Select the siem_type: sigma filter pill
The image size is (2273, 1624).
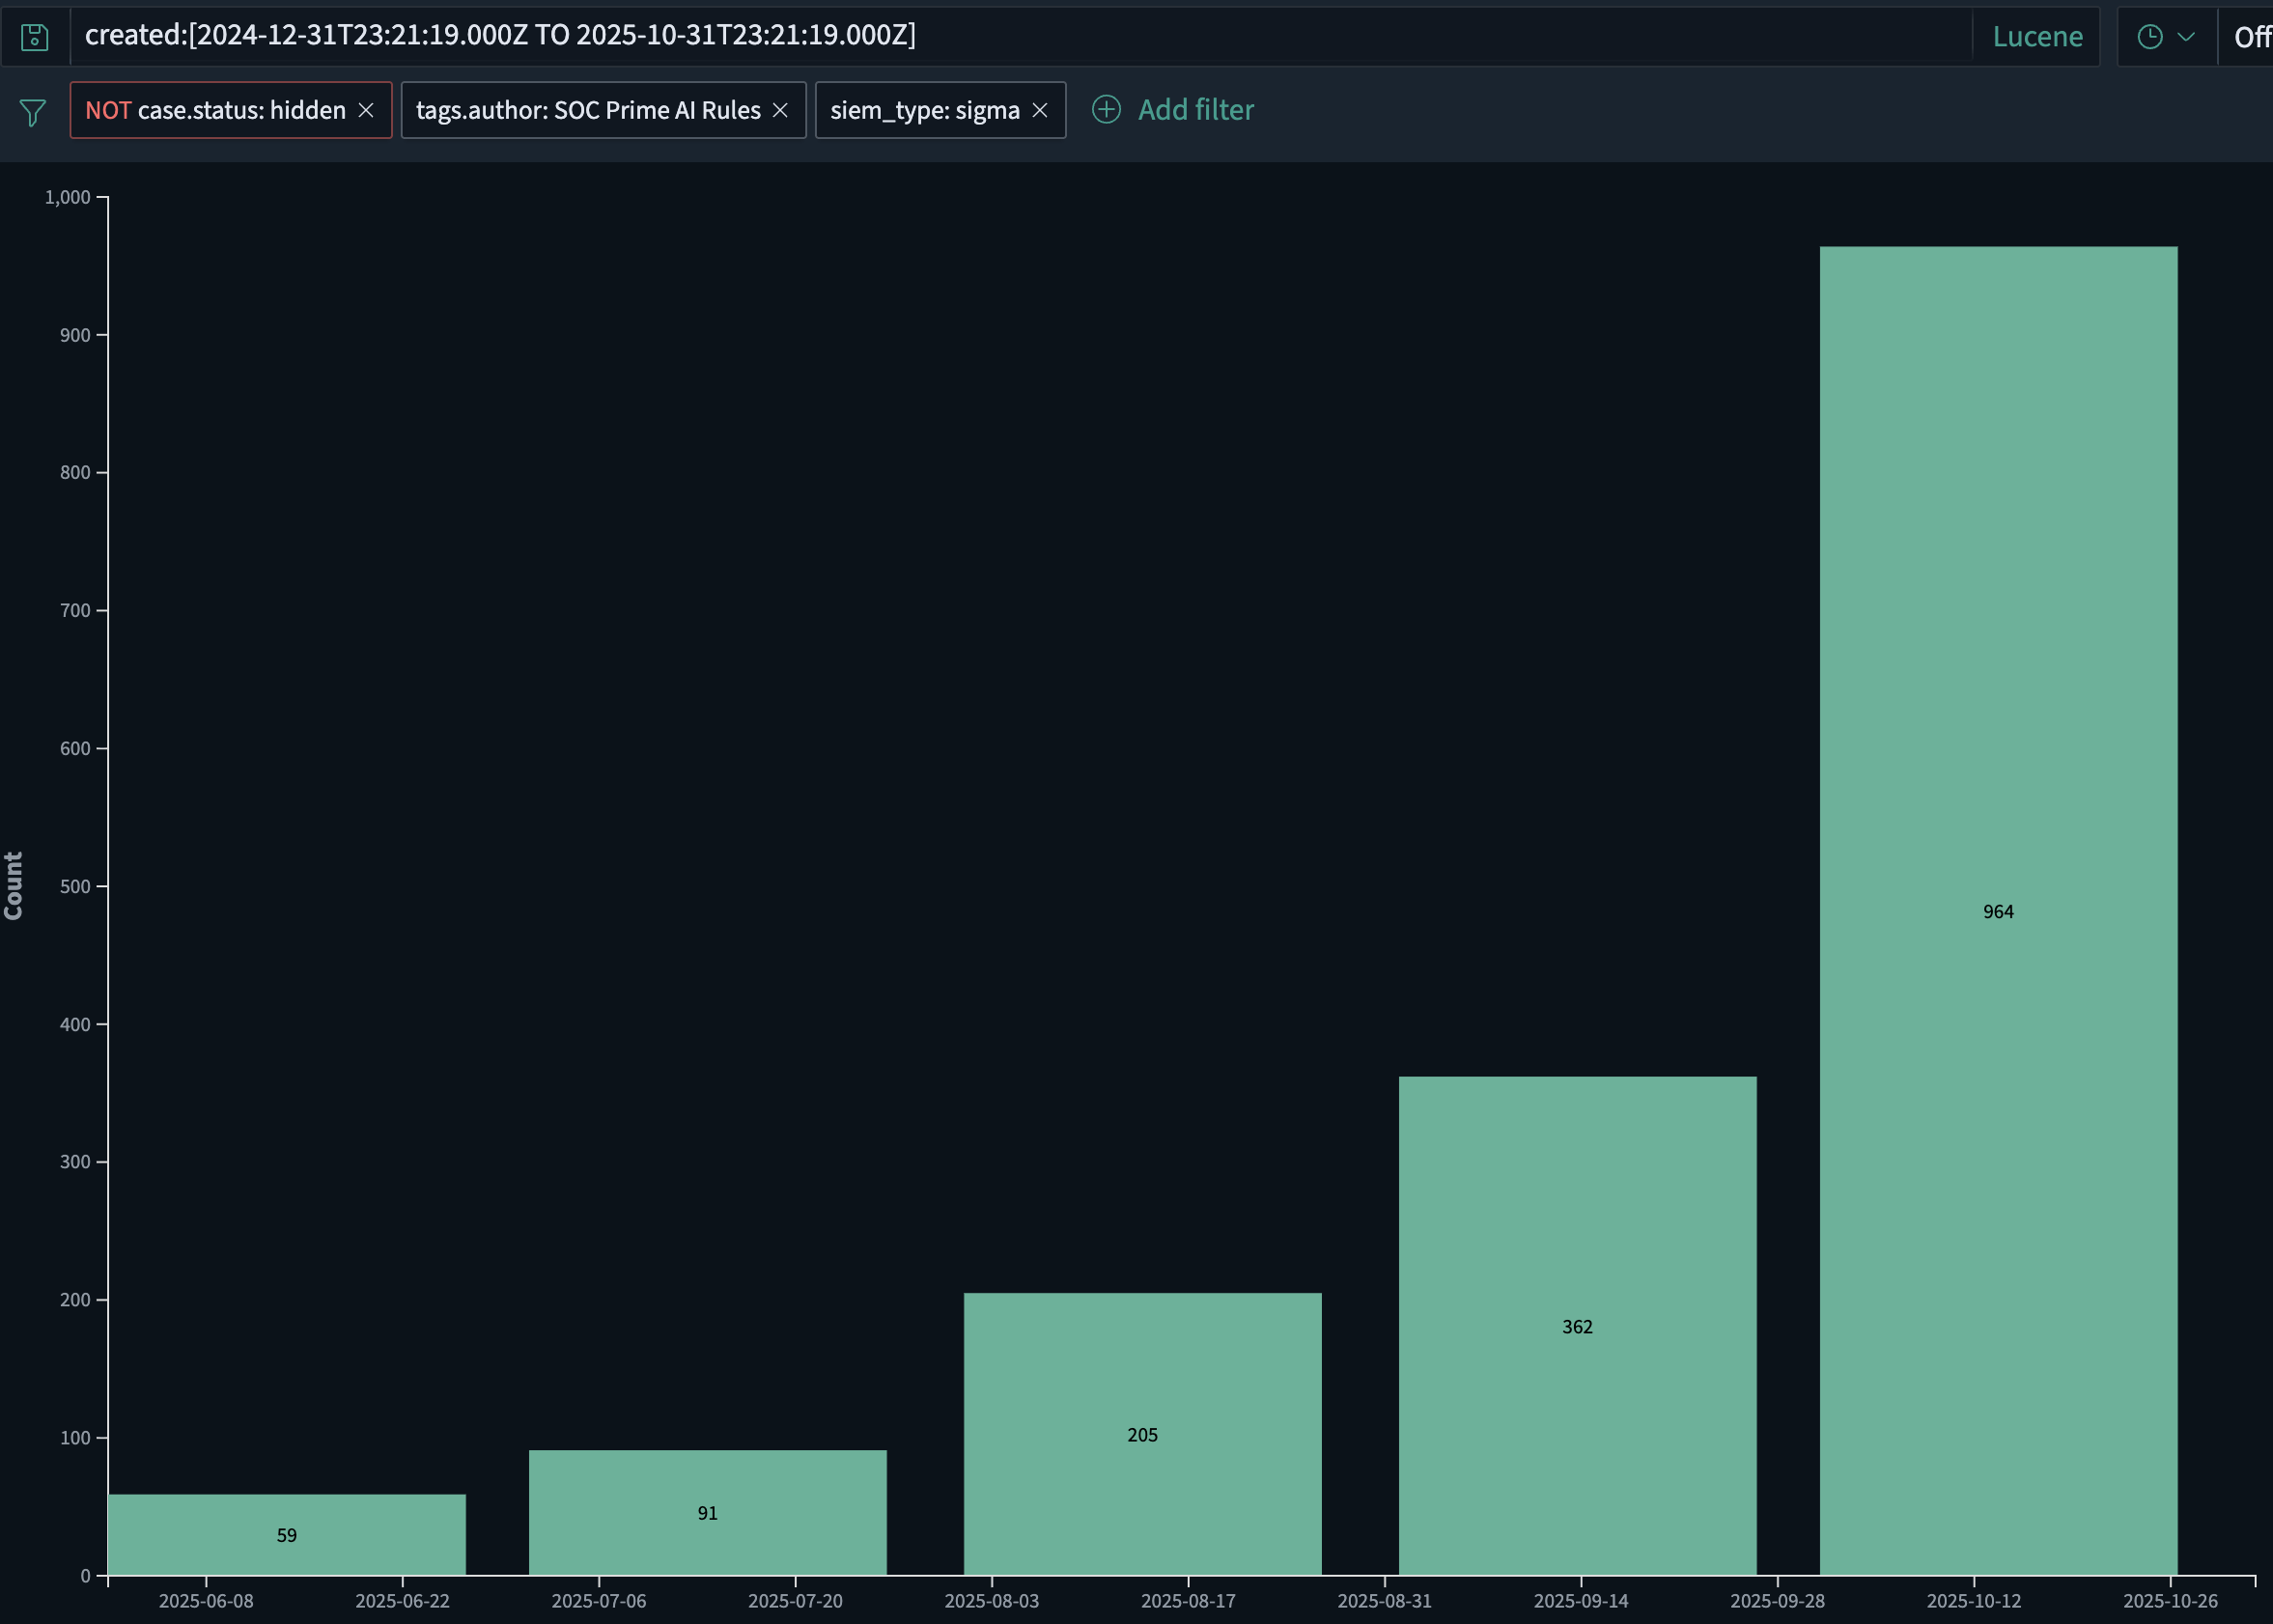click(x=924, y=110)
